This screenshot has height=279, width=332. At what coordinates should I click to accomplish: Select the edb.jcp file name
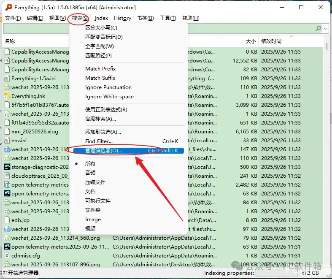coord(20,220)
